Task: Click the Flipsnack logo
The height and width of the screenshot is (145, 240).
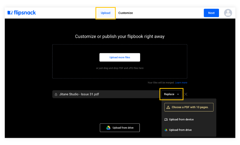Action: [x=21, y=13]
